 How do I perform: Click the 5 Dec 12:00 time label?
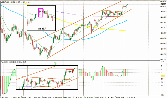click(77, 97)
